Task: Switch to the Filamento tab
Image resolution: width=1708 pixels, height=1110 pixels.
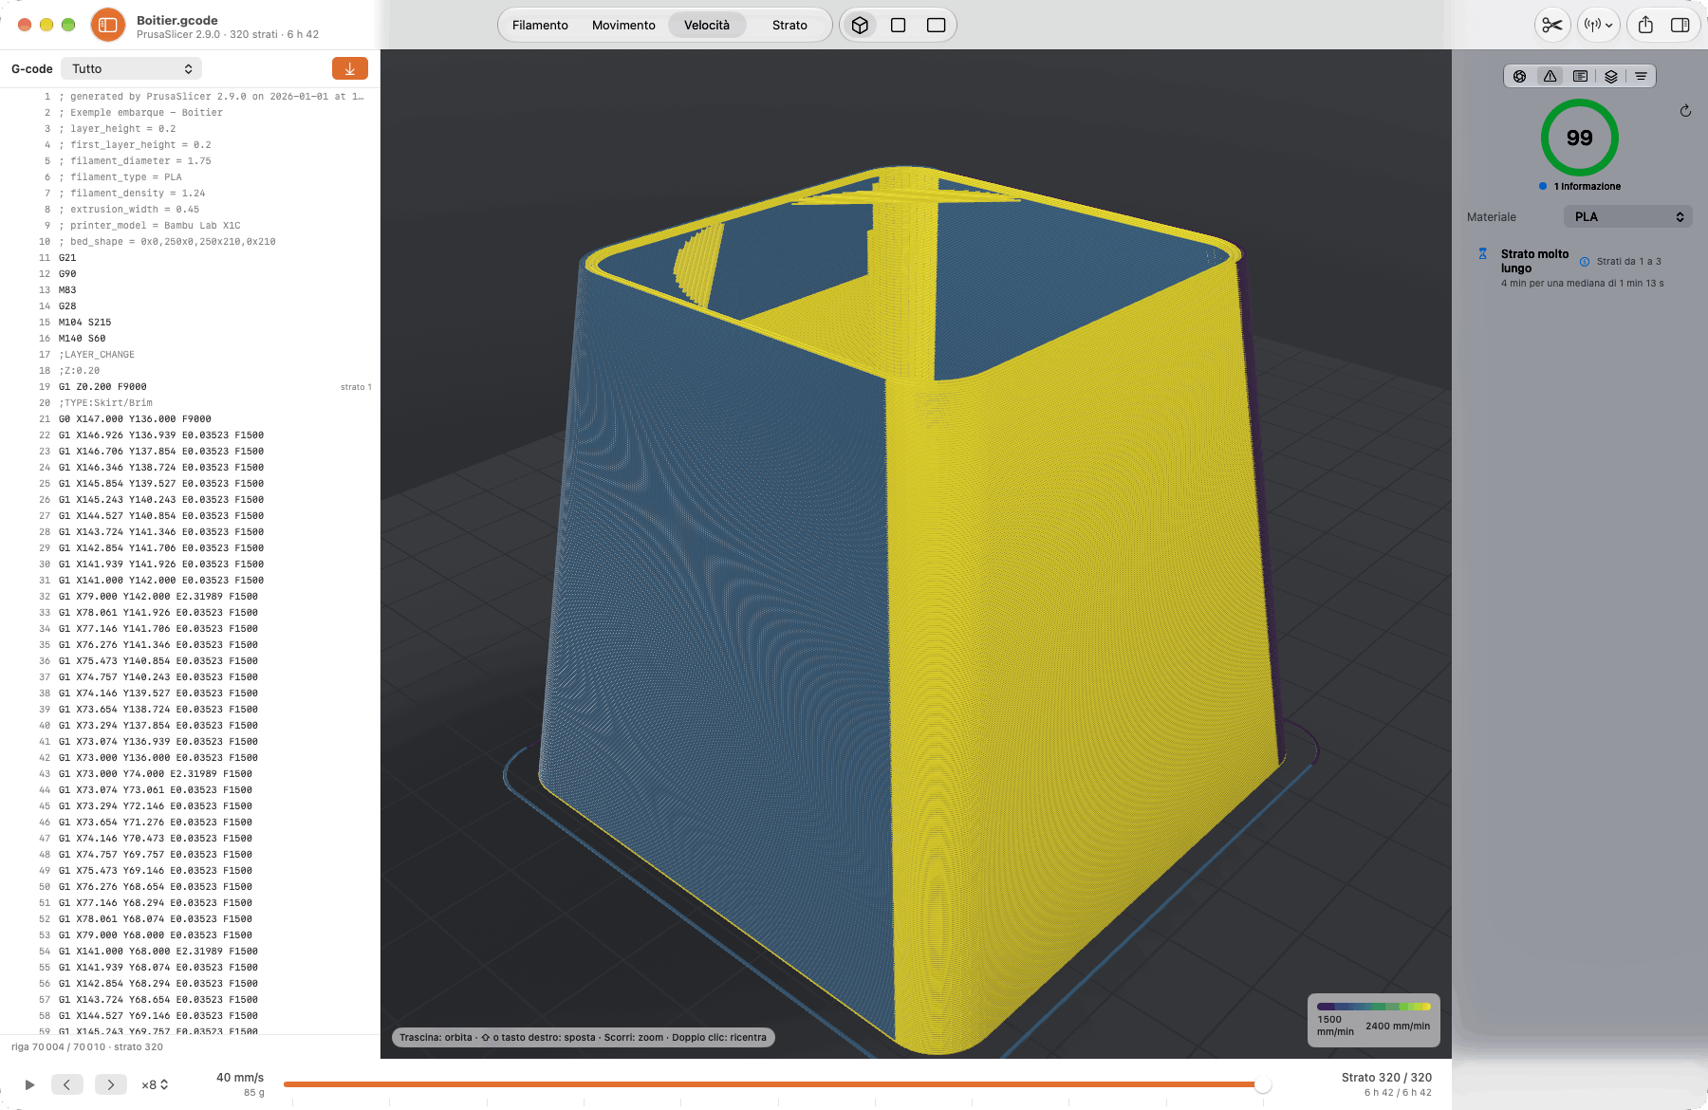Action: pos(540,25)
